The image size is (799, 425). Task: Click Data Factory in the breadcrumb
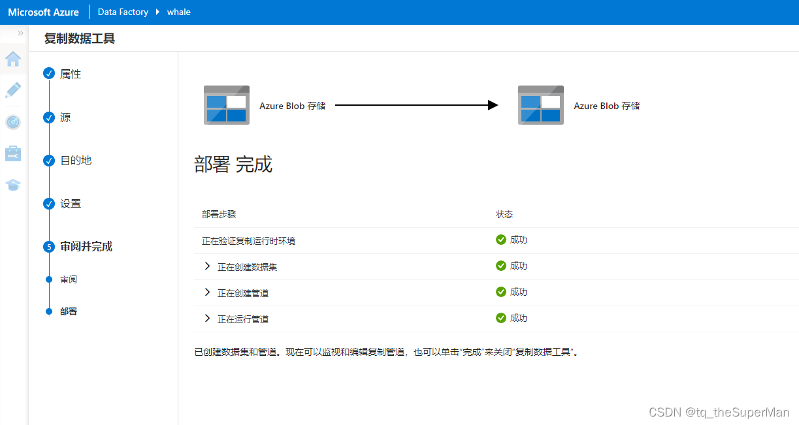point(123,12)
